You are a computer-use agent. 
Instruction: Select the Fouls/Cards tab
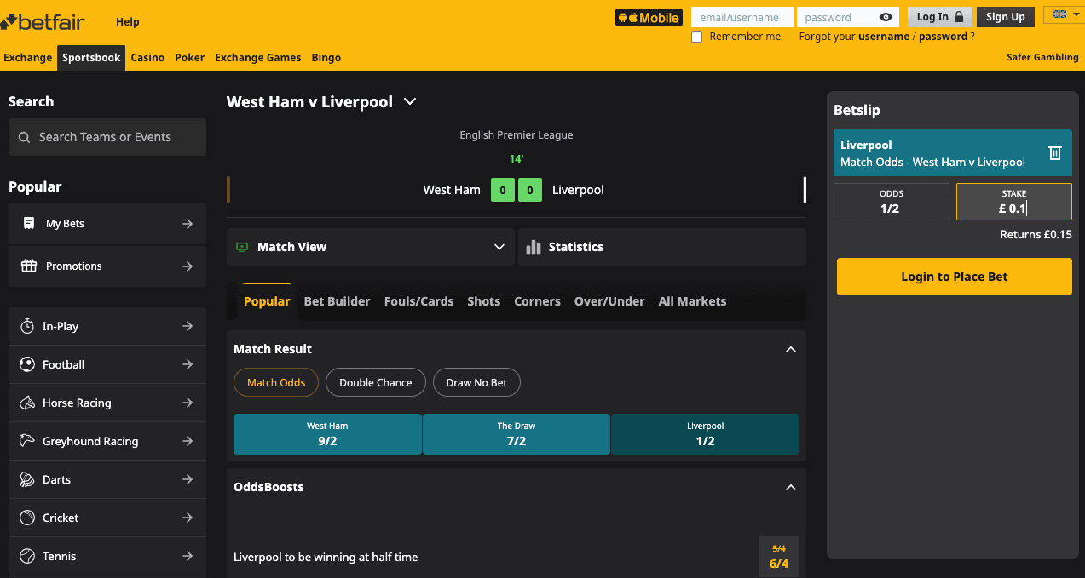point(419,301)
